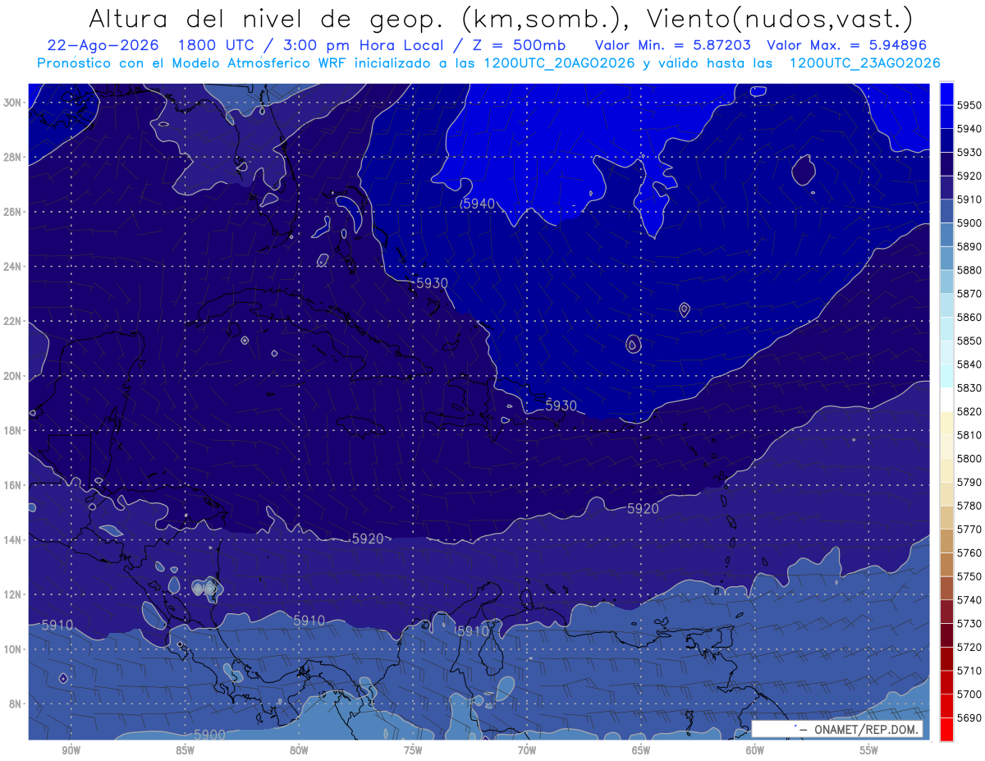Click the 20N latitude axis label
Screen dimensions: 985x761
pos(13,376)
